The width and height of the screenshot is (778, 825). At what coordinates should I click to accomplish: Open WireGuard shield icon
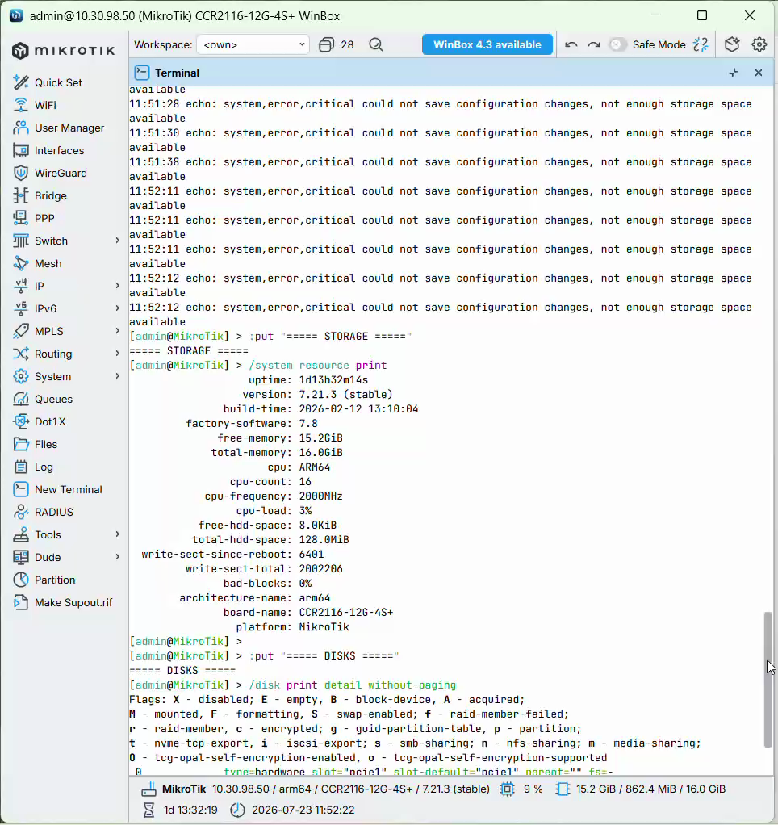tap(20, 173)
